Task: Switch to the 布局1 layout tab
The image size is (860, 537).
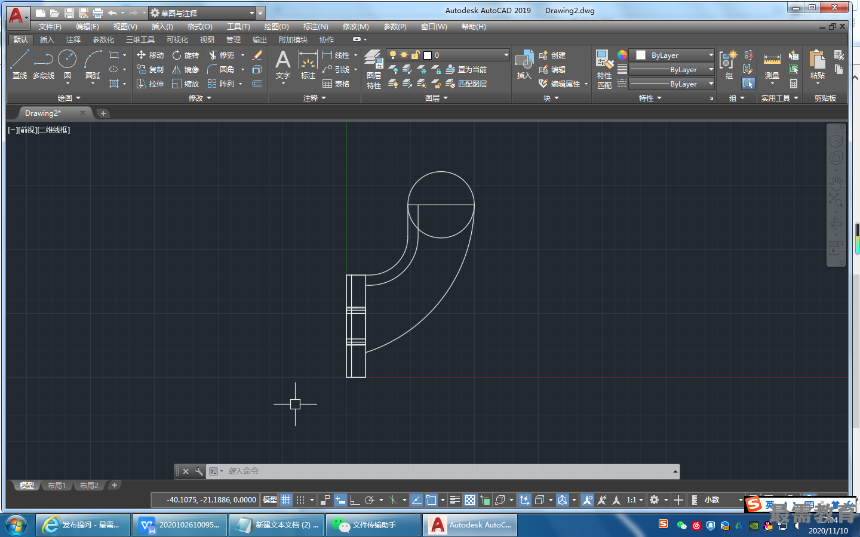Action: tap(57, 485)
